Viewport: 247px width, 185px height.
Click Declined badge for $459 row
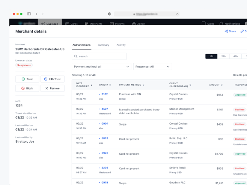tap(240, 124)
